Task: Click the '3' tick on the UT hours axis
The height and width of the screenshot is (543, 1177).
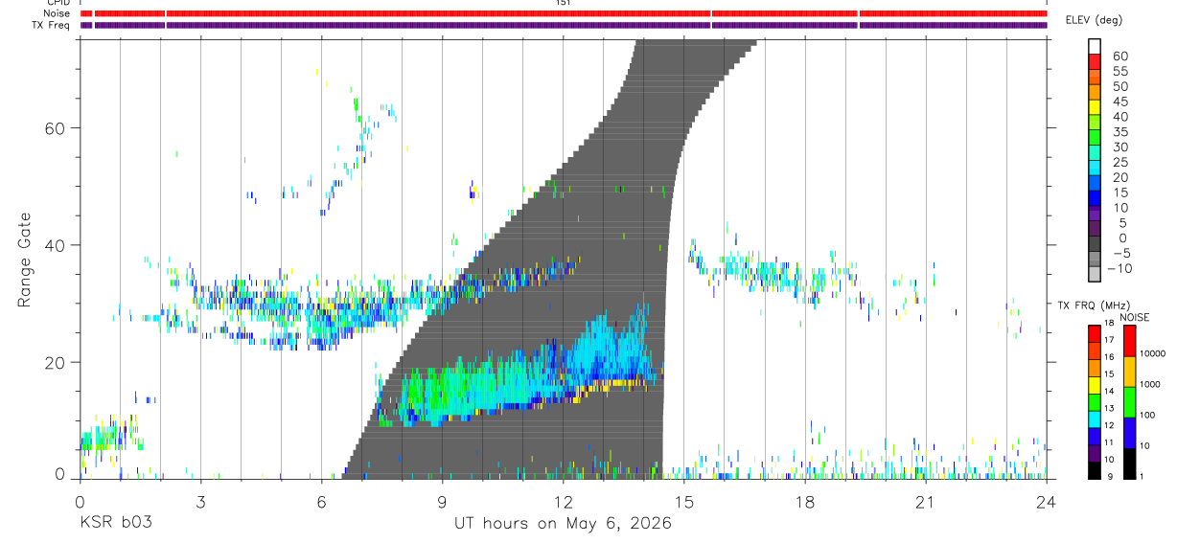Action: coord(200,501)
